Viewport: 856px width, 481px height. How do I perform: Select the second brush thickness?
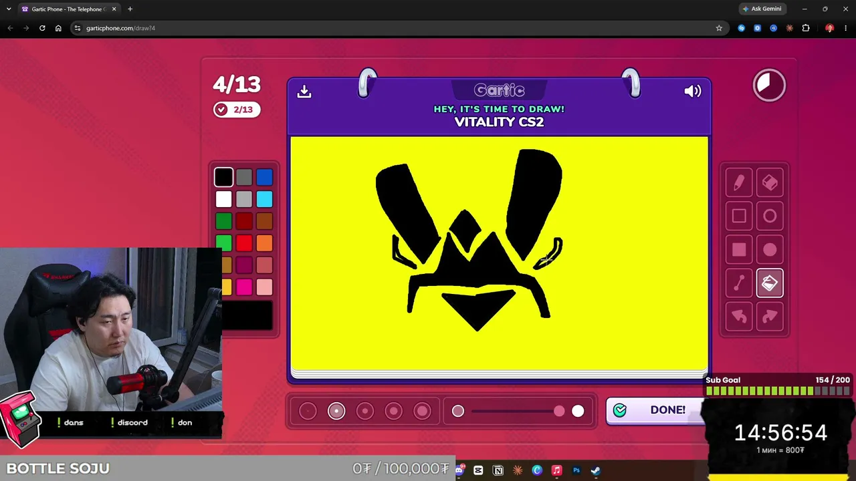coord(336,411)
